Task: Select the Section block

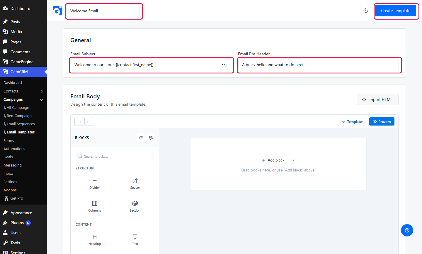Action: (x=135, y=206)
